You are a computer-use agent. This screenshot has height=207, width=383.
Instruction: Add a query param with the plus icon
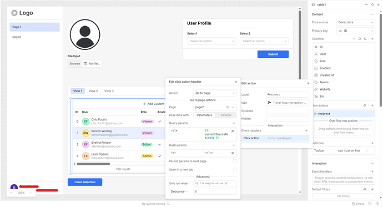(234, 123)
